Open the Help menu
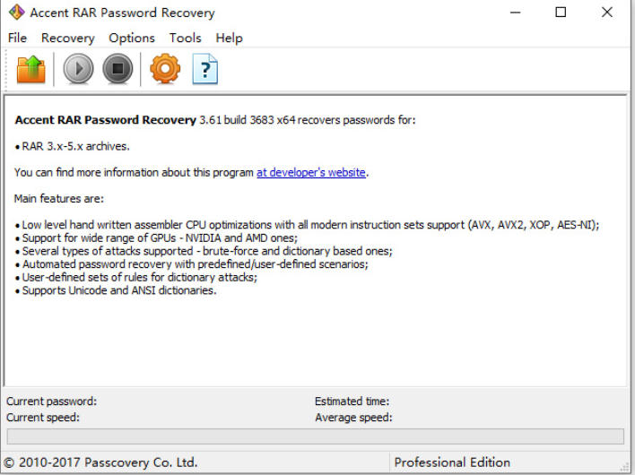 [x=229, y=38]
